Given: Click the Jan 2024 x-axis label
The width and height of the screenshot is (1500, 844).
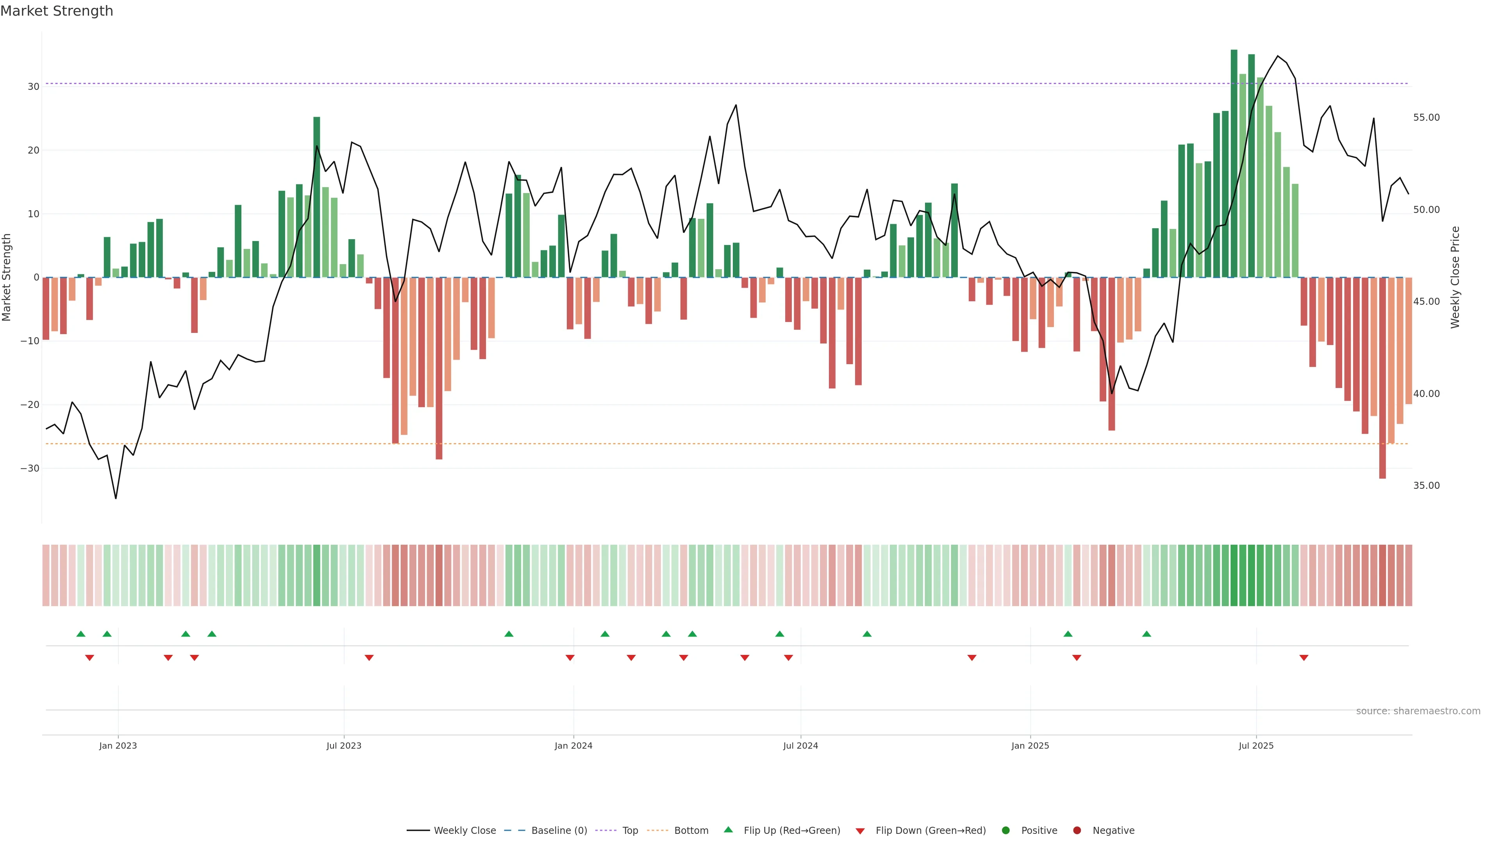Looking at the screenshot, I should click(573, 746).
